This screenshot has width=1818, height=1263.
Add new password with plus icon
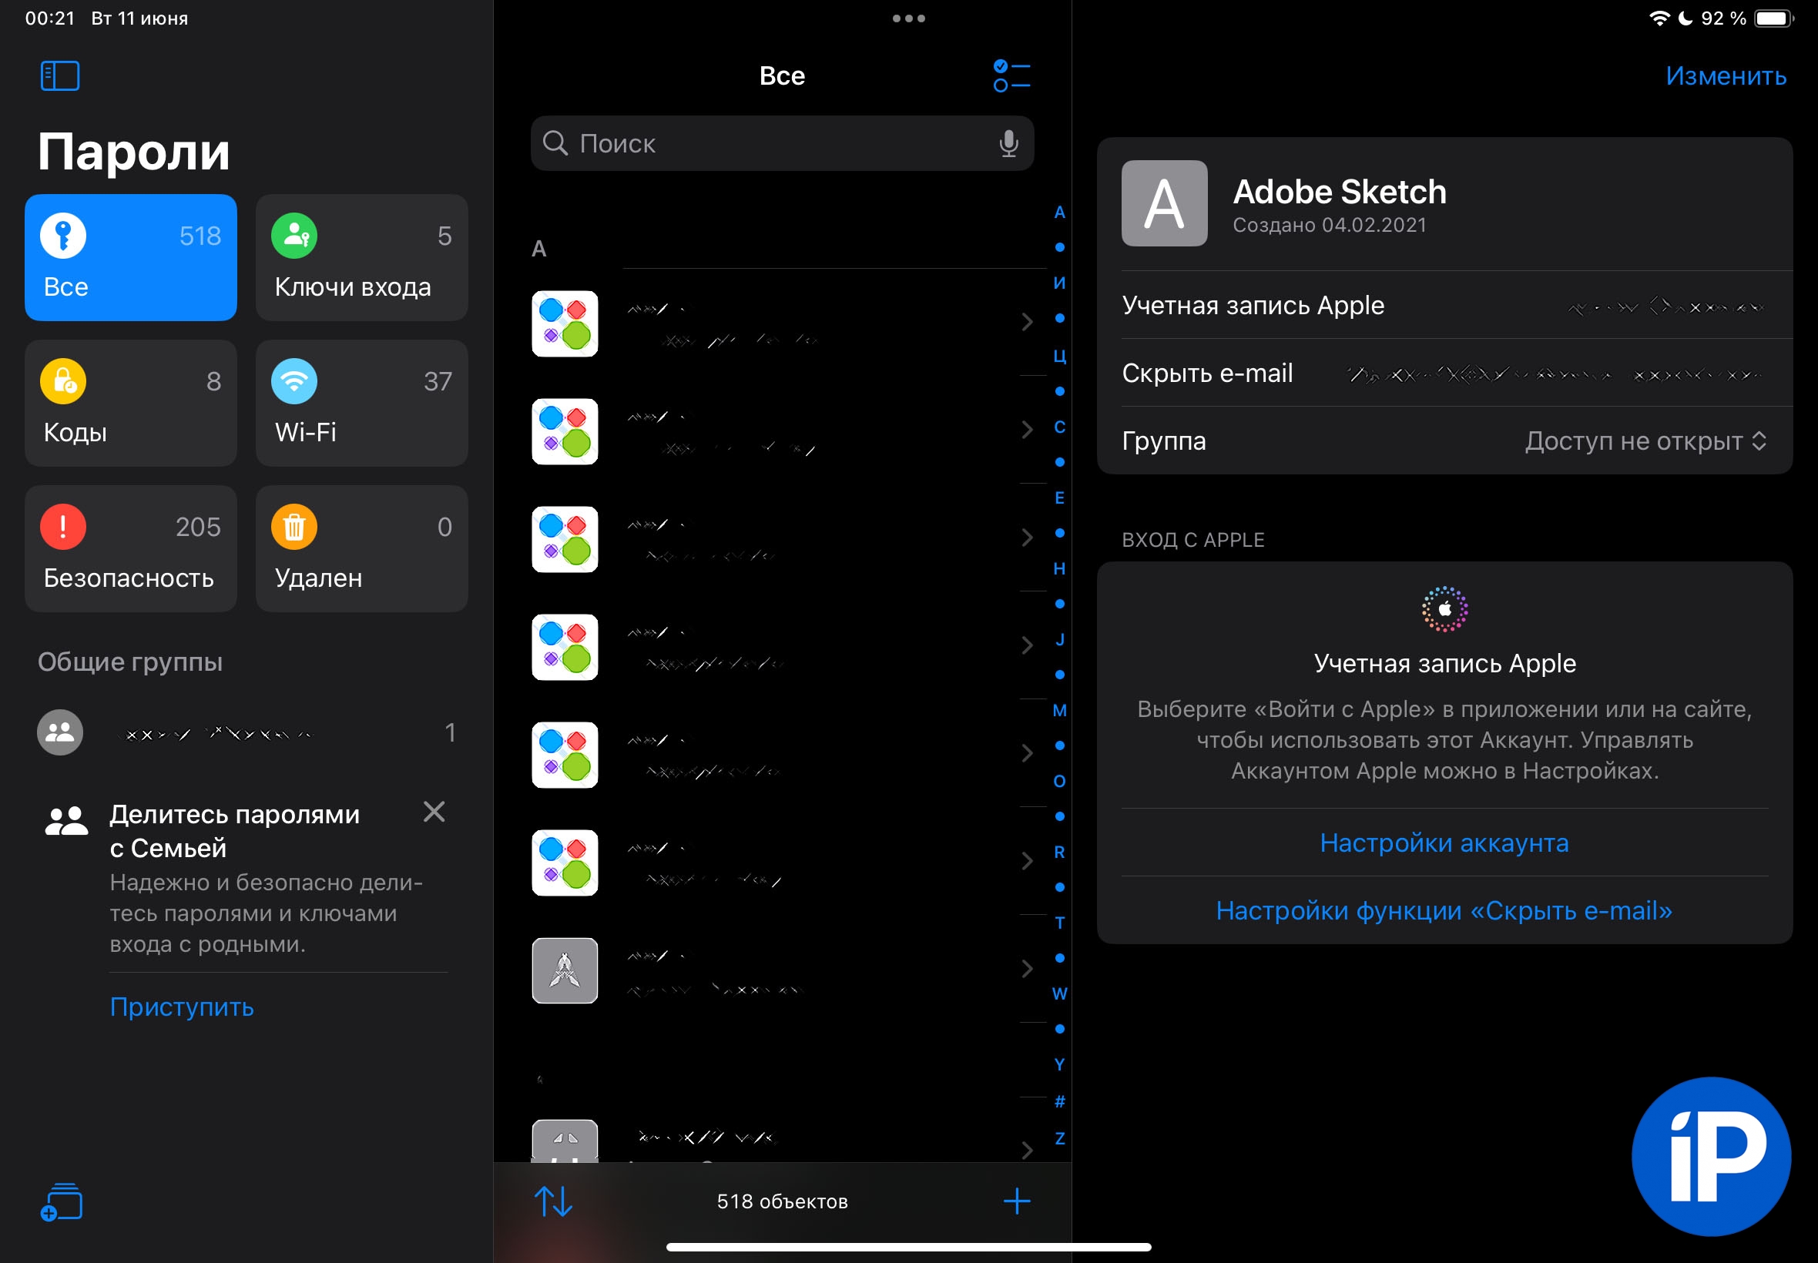[x=1016, y=1201]
